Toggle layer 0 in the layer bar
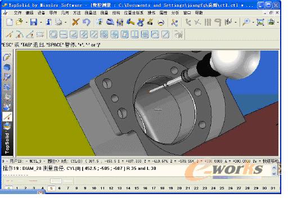 8,188
